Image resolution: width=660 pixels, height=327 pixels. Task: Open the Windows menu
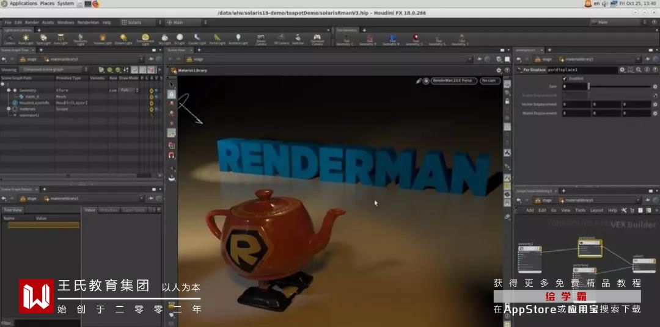coord(65,23)
